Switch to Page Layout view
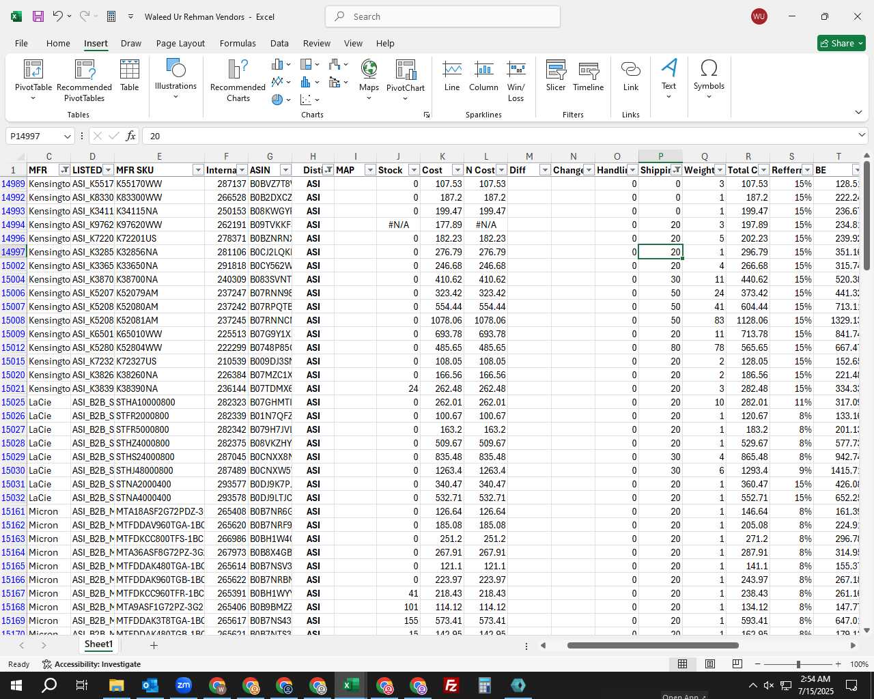This screenshot has height=699, width=874. click(x=710, y=664)
